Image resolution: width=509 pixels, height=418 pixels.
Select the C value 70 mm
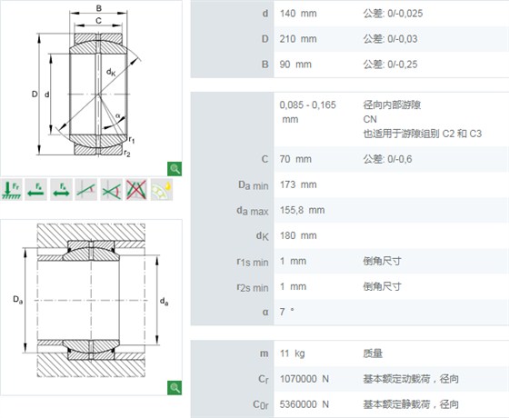(x=295, y=159)
